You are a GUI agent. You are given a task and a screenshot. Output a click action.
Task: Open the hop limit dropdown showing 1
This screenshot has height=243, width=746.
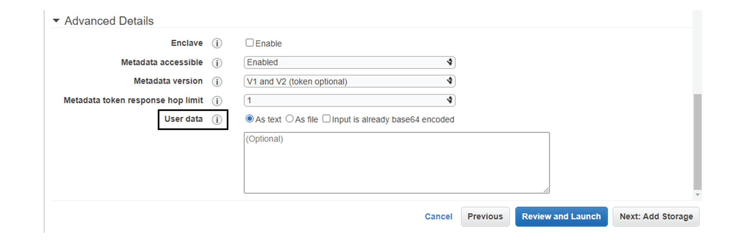click(349, 100)
